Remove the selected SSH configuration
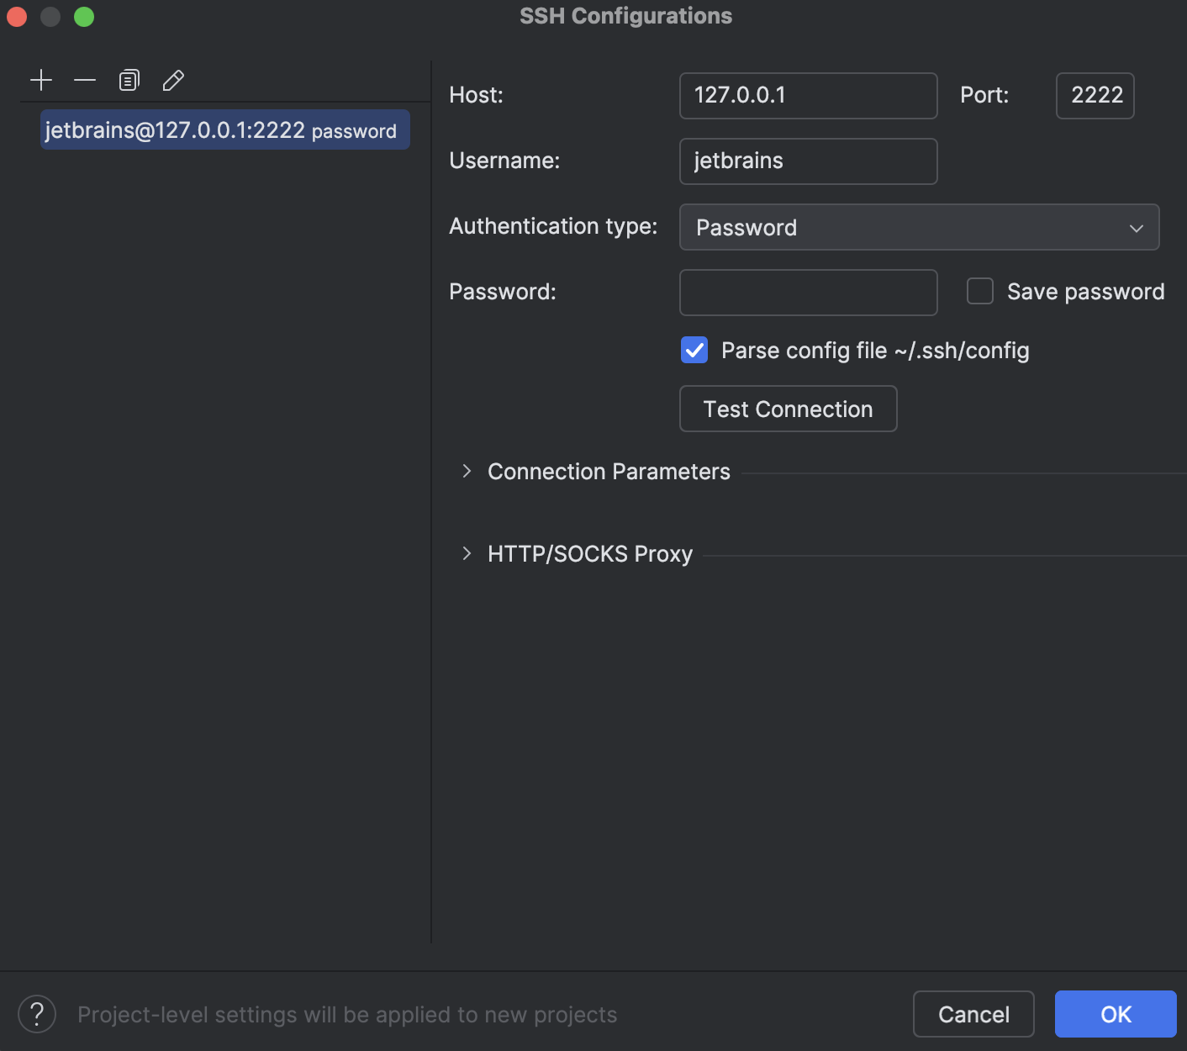The height and width of the screenshot is (1051, 1187). pos(84,80)
